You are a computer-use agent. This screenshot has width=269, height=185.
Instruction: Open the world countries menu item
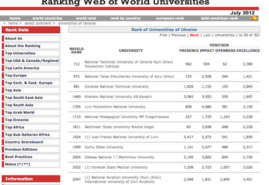tap(47, 18)
